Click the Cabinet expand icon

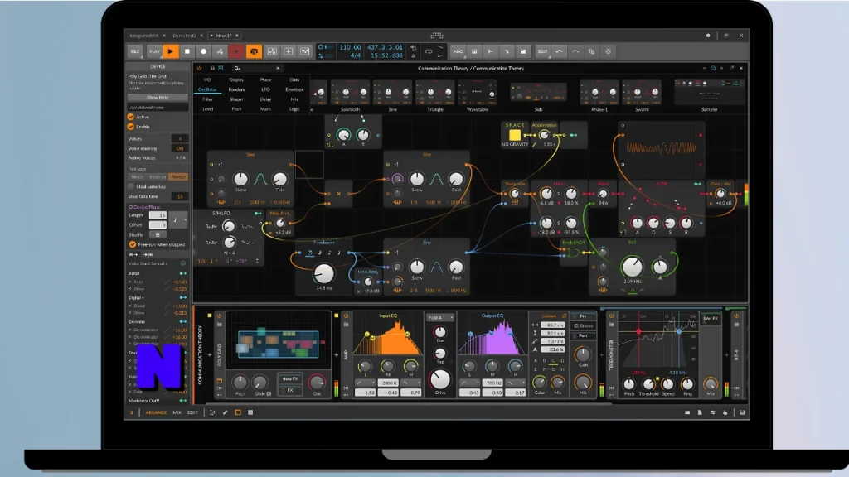pyautogui.click(x=564, y=316)
